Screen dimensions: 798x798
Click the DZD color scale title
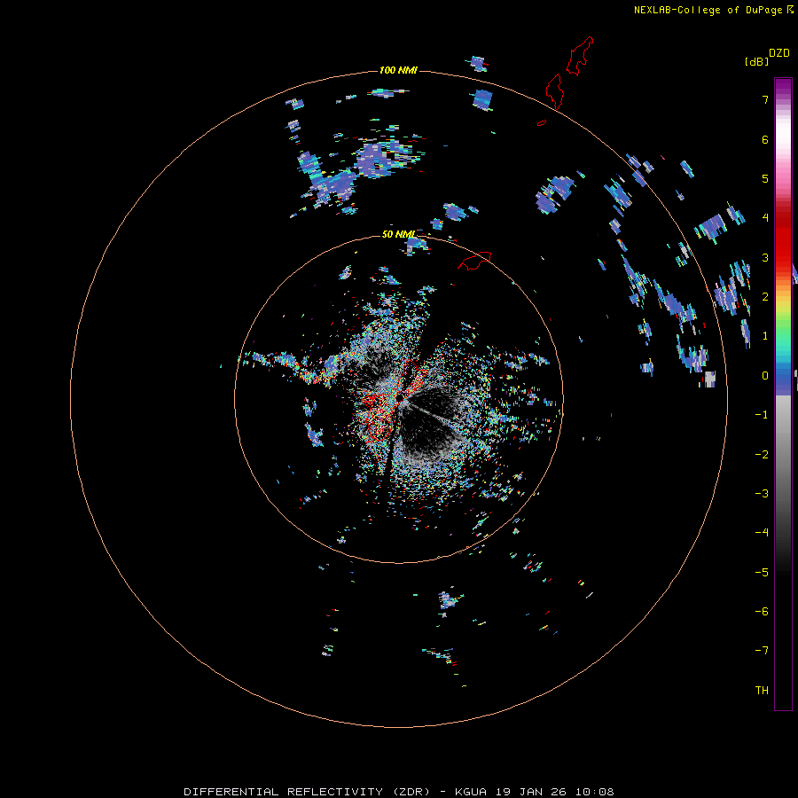pos(779,53)
